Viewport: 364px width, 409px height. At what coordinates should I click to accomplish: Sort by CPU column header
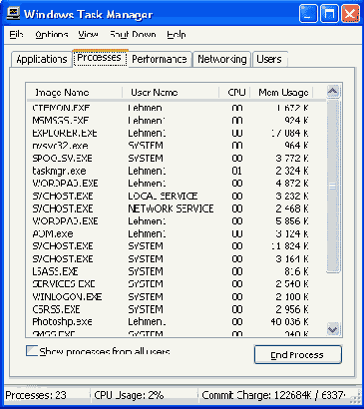(235, 92)
